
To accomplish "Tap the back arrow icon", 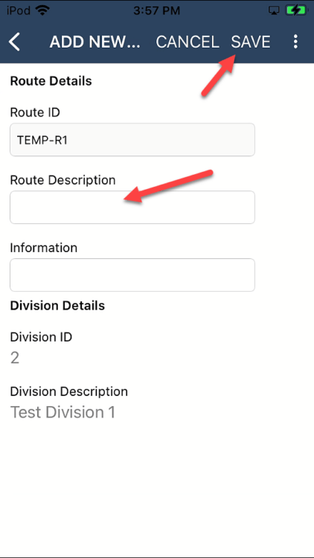I will (x=14, y=42).
